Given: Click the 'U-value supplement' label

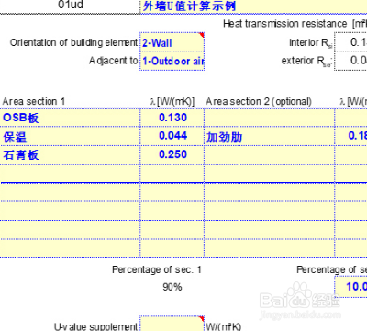Looking at the screenshot, I should point(96,326).
